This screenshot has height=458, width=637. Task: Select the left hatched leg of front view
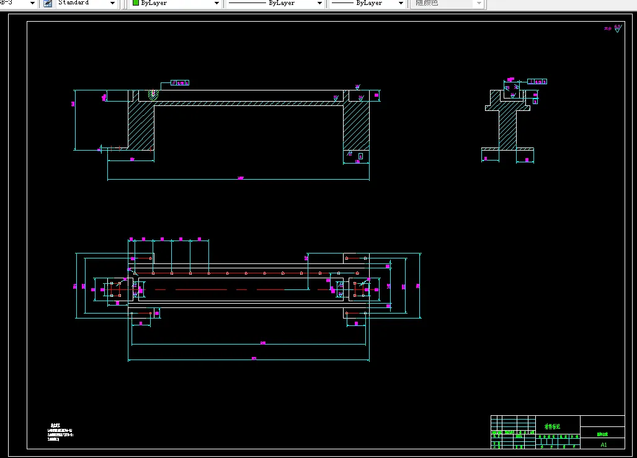(x=141, y=125)
